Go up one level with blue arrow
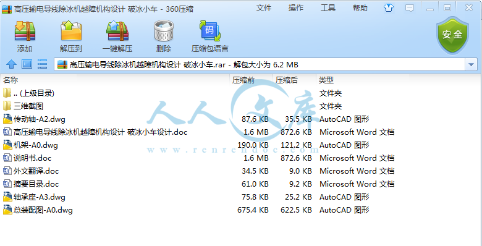Screen dimensions: 482x246 [x=11, y=64]
